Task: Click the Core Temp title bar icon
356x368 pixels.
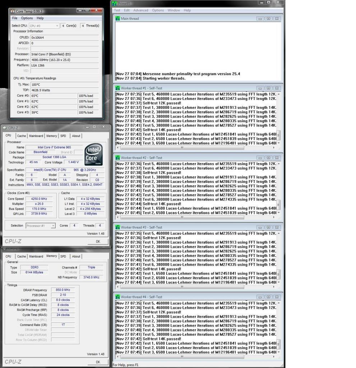Action: click(13, 11)
